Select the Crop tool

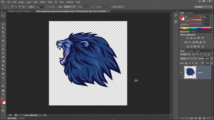coord(3,32)
